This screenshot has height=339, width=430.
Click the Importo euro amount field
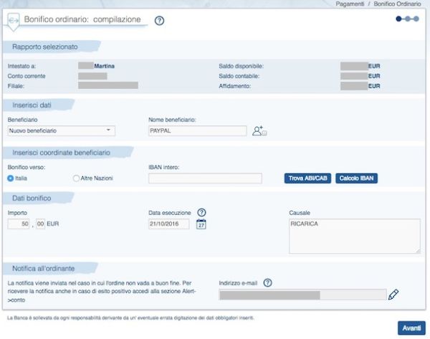coord(20,224)
